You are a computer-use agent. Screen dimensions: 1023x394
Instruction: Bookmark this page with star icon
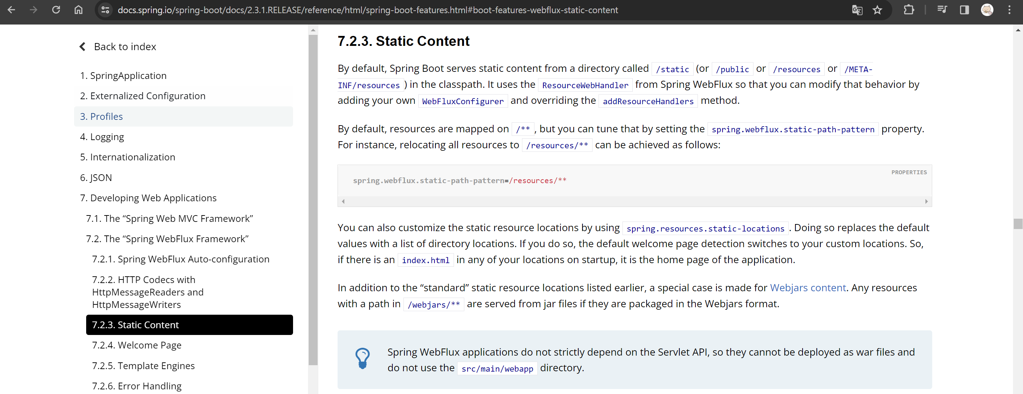877,10
